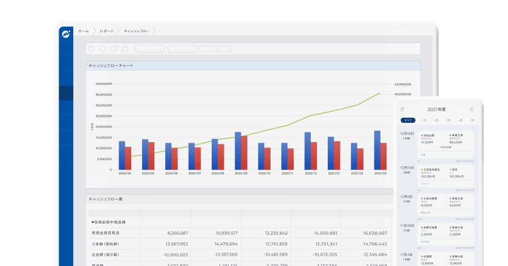Click cell value 12,230,642

276,233
